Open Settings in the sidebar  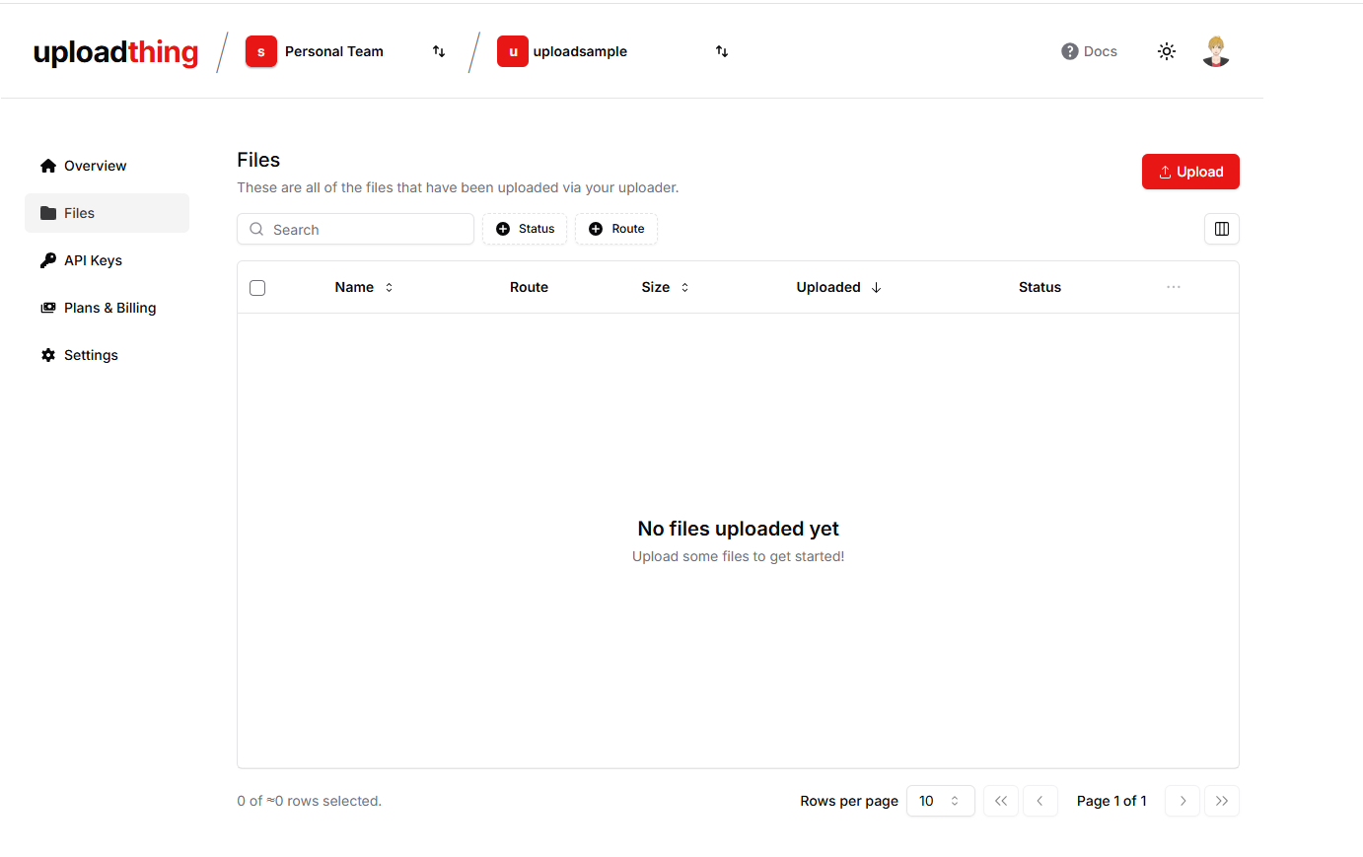(107, 355)
